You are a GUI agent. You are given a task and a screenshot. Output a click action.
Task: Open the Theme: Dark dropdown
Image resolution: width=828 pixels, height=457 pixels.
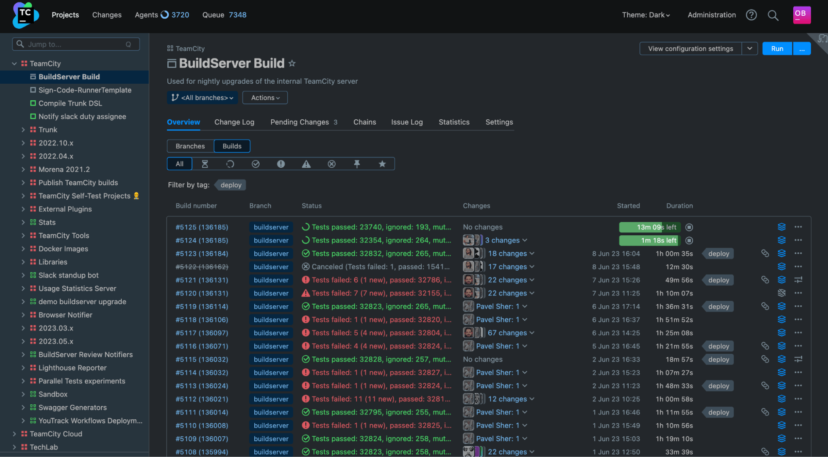pyautogui.click(x=646, y=15)
